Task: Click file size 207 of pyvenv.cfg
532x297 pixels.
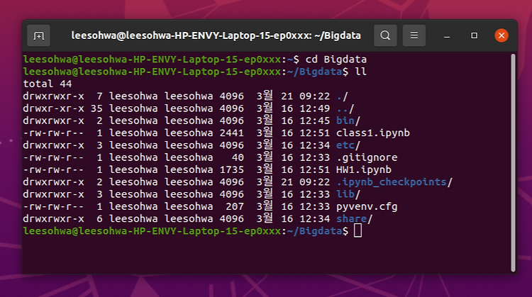Action: [x=235, y=206]
